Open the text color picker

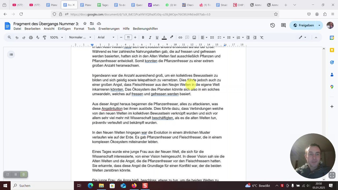coord(164,37)
